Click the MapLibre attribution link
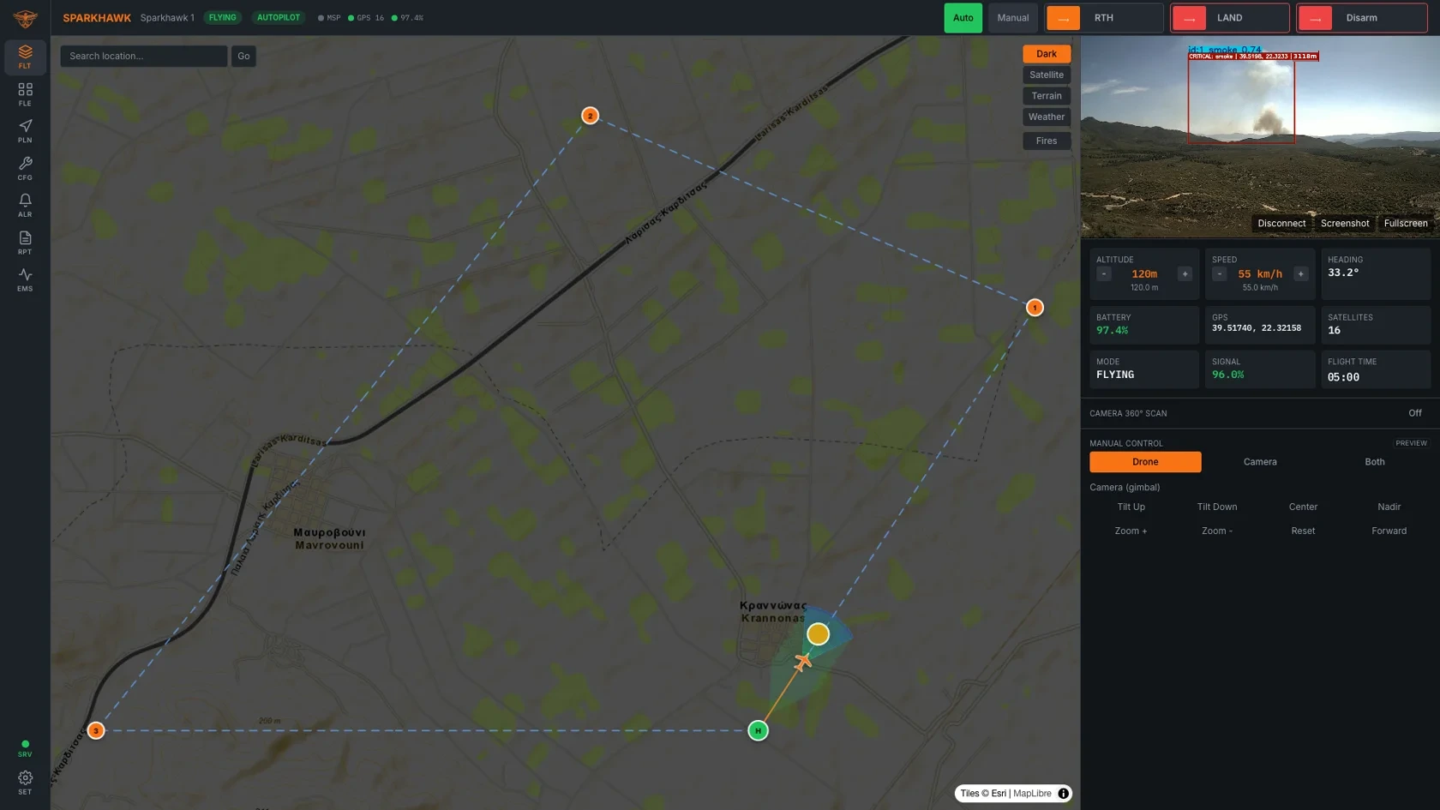This screenshot has width=1440, height=810. (1032, 794)
